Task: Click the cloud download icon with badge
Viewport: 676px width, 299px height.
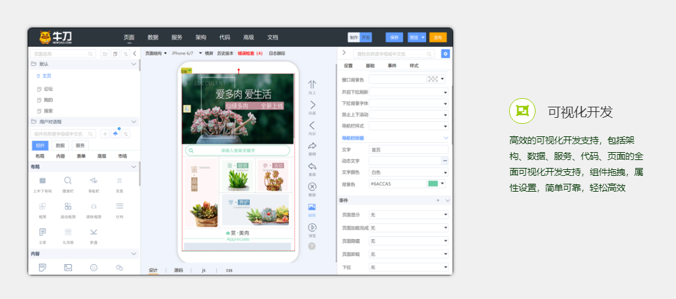Action: point(115,134)
